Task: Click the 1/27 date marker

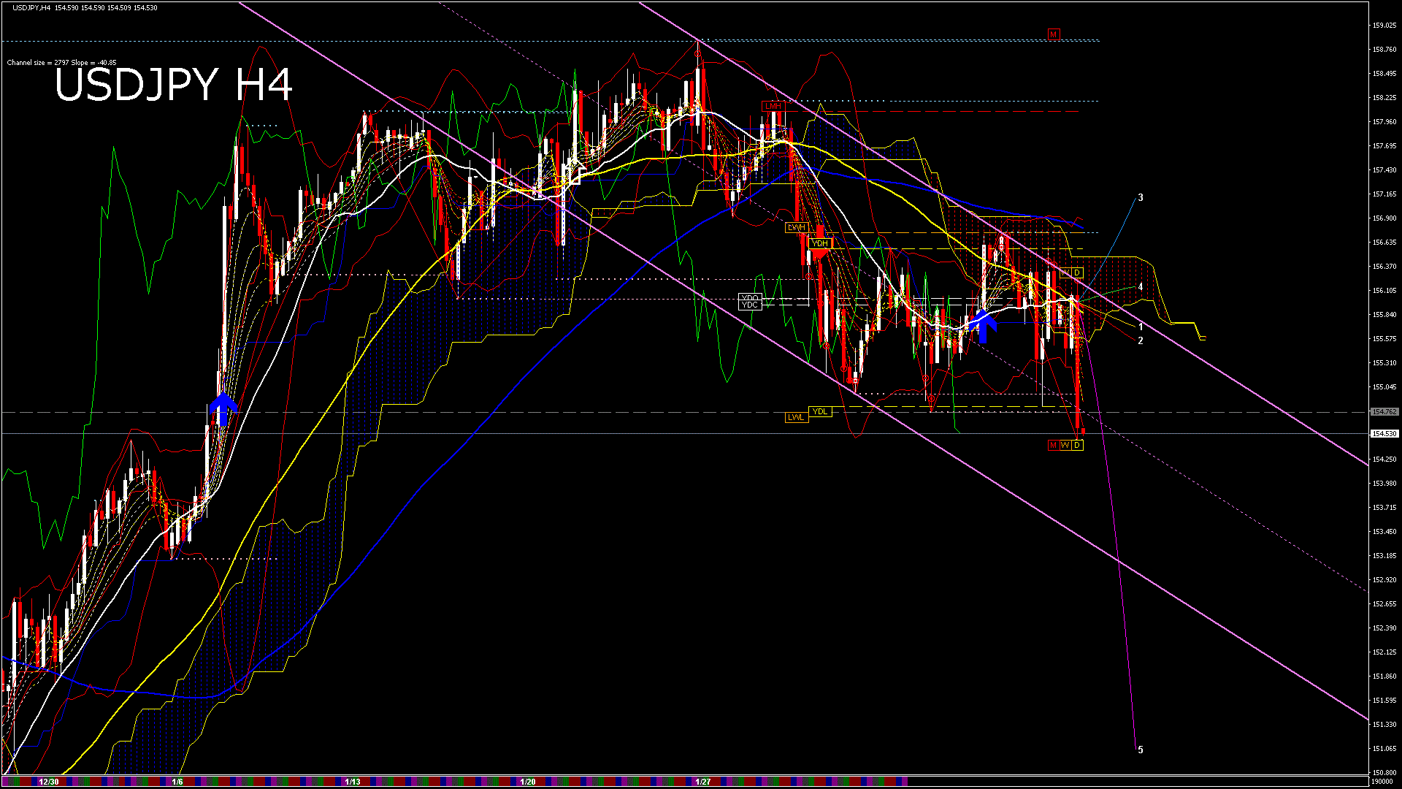Action: [703, 782]
